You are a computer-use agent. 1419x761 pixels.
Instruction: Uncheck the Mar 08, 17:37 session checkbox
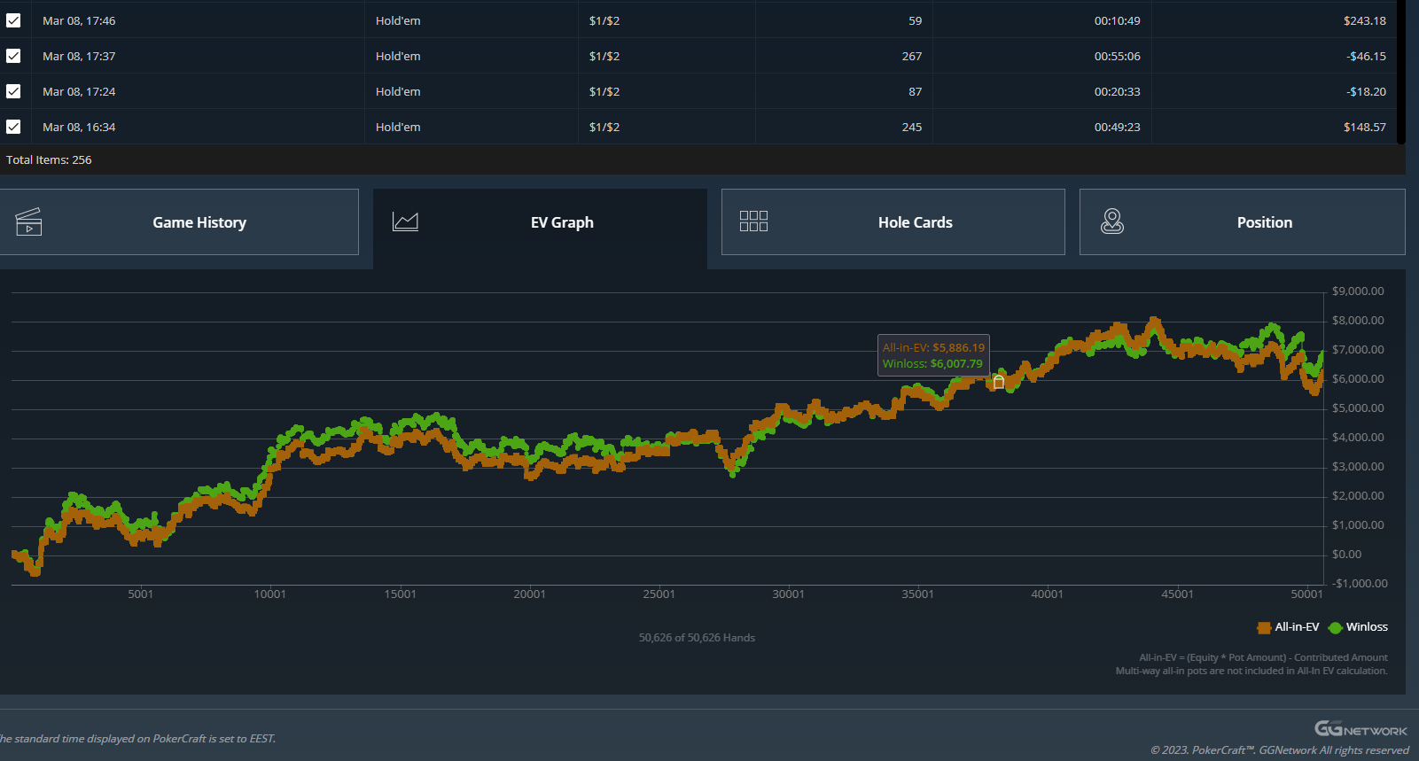(13, 56)
